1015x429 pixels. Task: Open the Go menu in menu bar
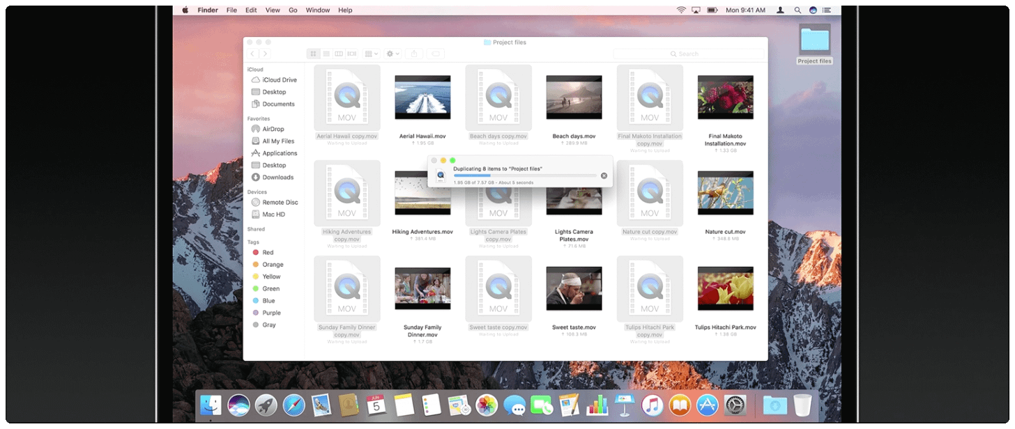point(293,10)
